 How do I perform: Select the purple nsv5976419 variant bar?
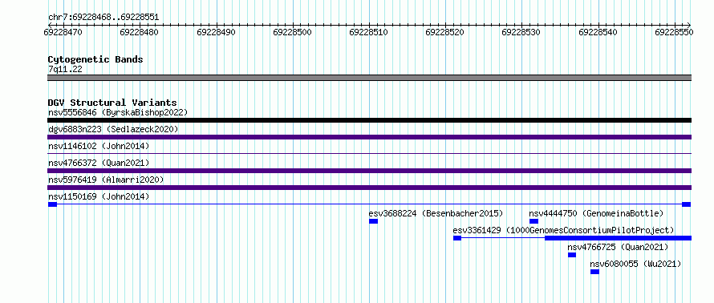click(369, 188)
